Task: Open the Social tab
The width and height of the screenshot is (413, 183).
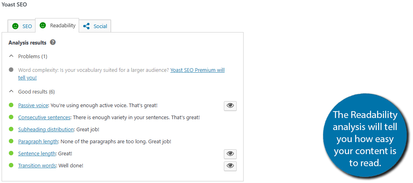Action: 95,26
